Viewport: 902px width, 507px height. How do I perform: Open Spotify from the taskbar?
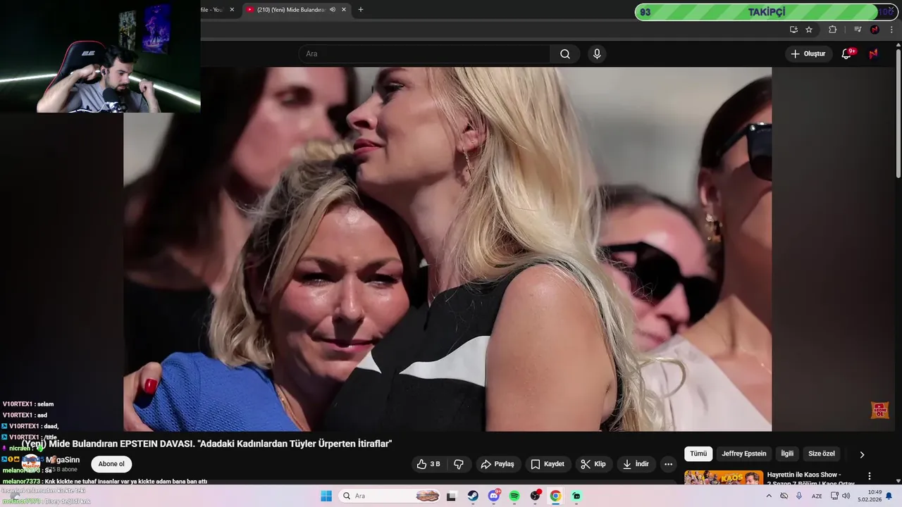coord(514,496)
